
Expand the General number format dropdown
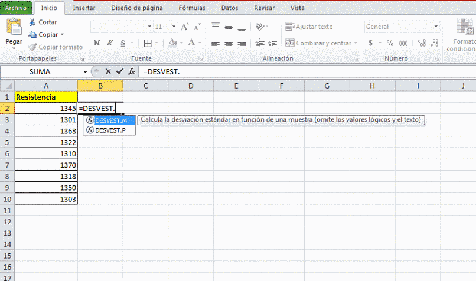(436, 27)
